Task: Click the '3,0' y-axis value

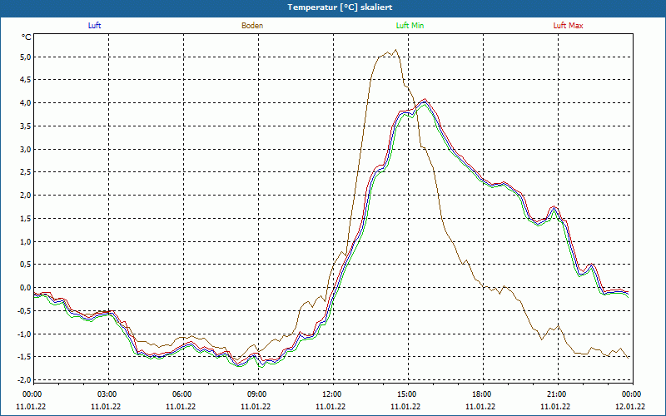Action: 26,150
